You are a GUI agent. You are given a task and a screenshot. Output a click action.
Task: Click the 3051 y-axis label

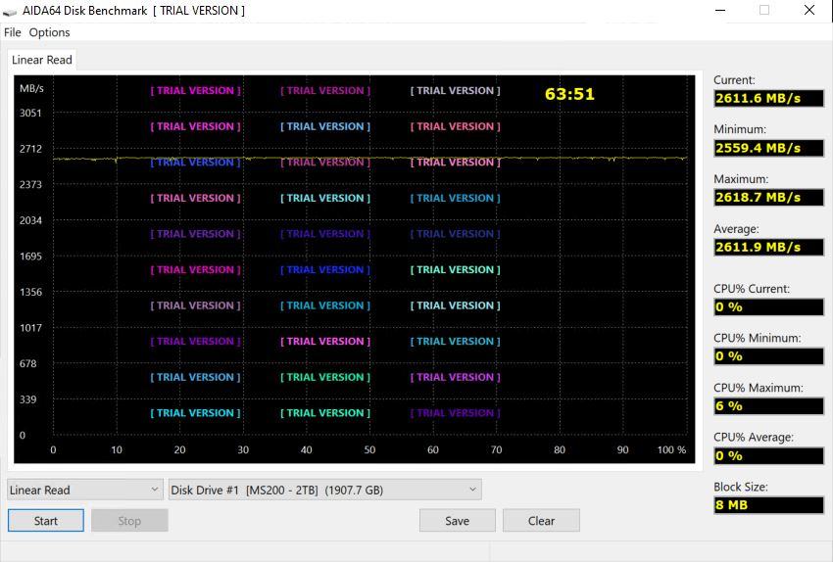coord(30,113)
